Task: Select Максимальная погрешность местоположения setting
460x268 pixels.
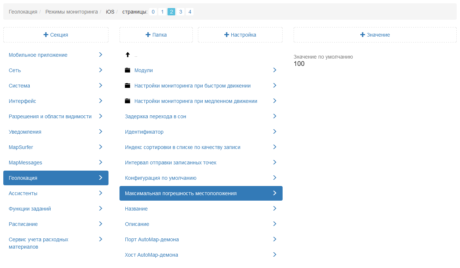Action: [201, 193]
